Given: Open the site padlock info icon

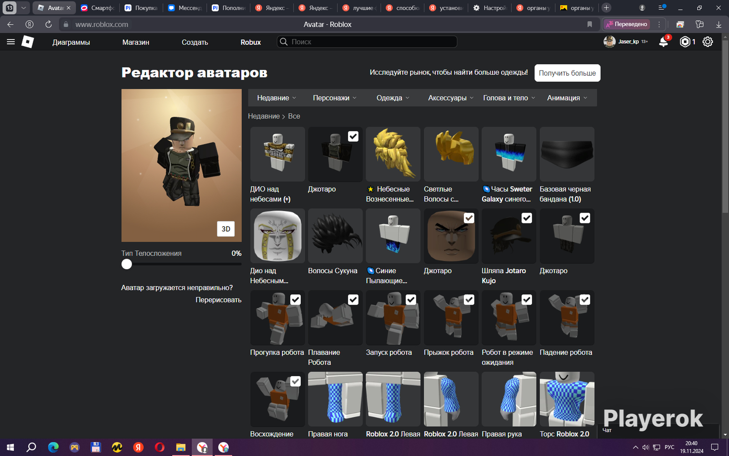Looking at the screenshot, I should click(66, 25).
